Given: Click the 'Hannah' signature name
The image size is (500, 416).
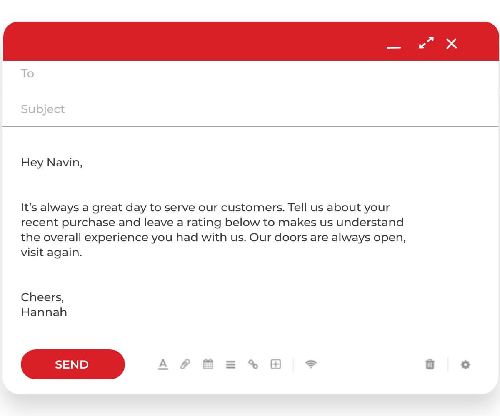Looking at the screenshot, I should coord(44,312).
